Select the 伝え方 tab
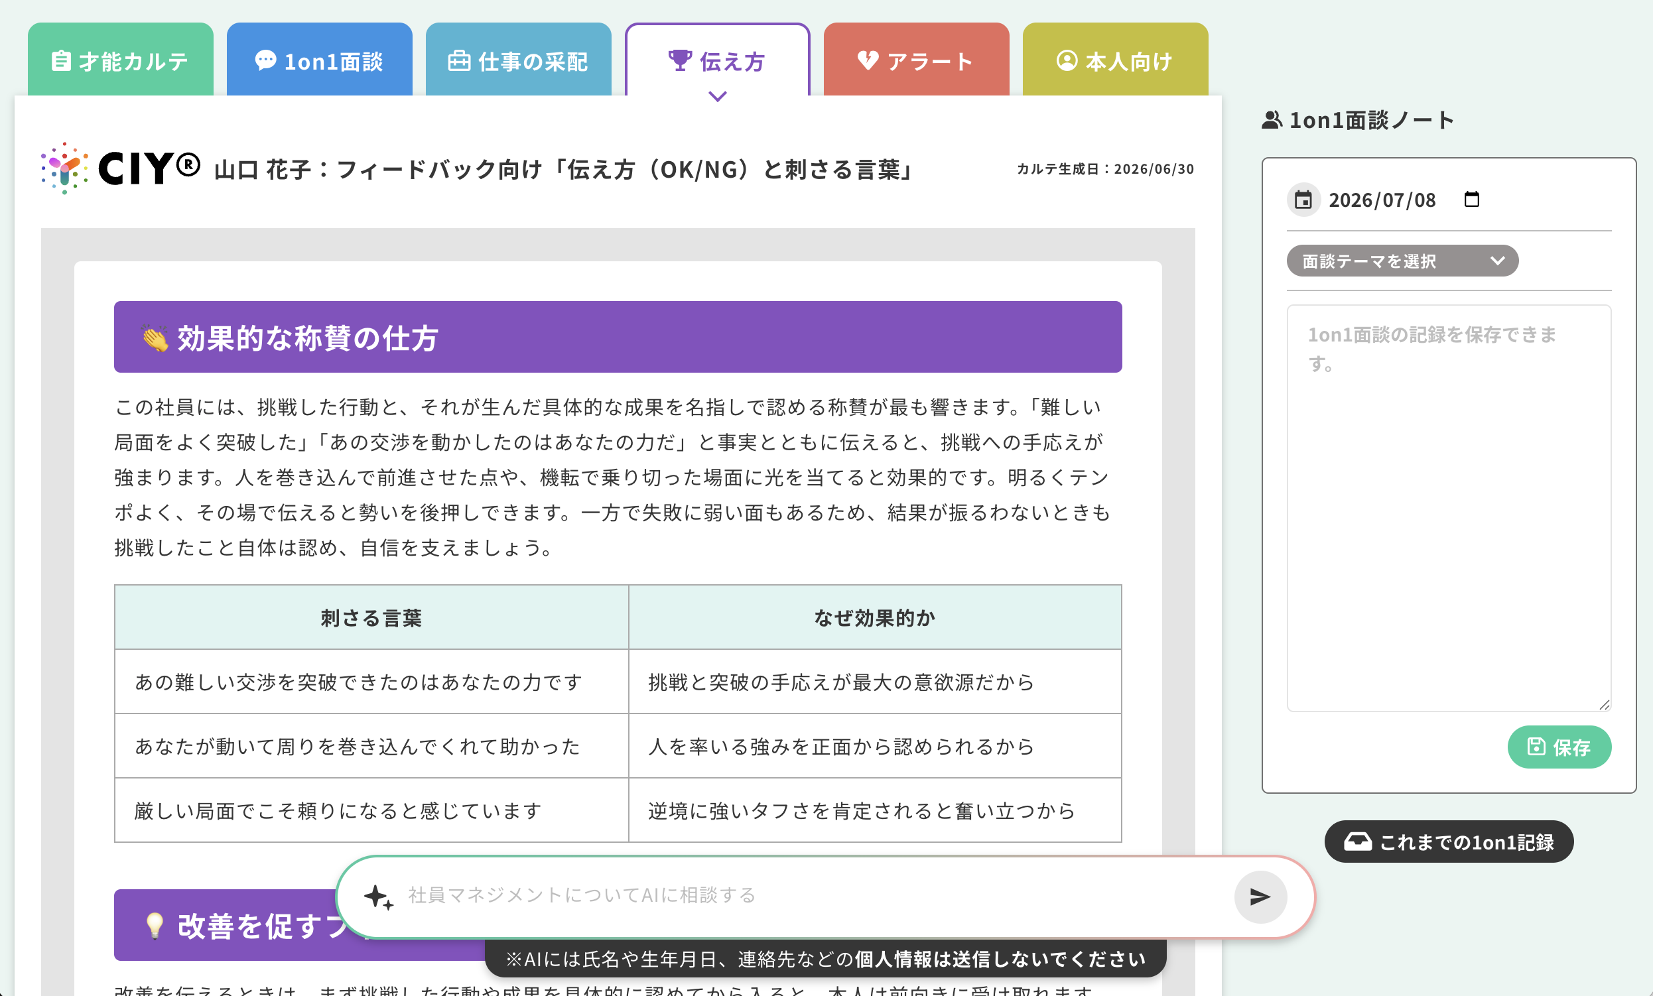 [x=717, y=60]
